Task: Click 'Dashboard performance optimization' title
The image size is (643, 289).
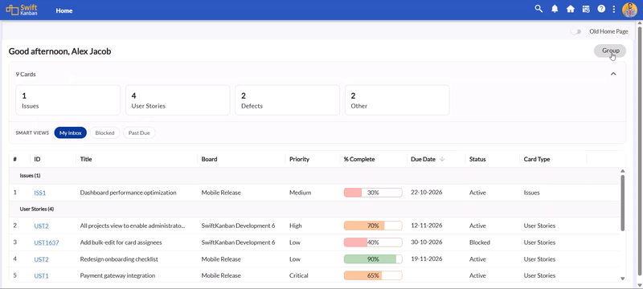Action: click(128, 193)
